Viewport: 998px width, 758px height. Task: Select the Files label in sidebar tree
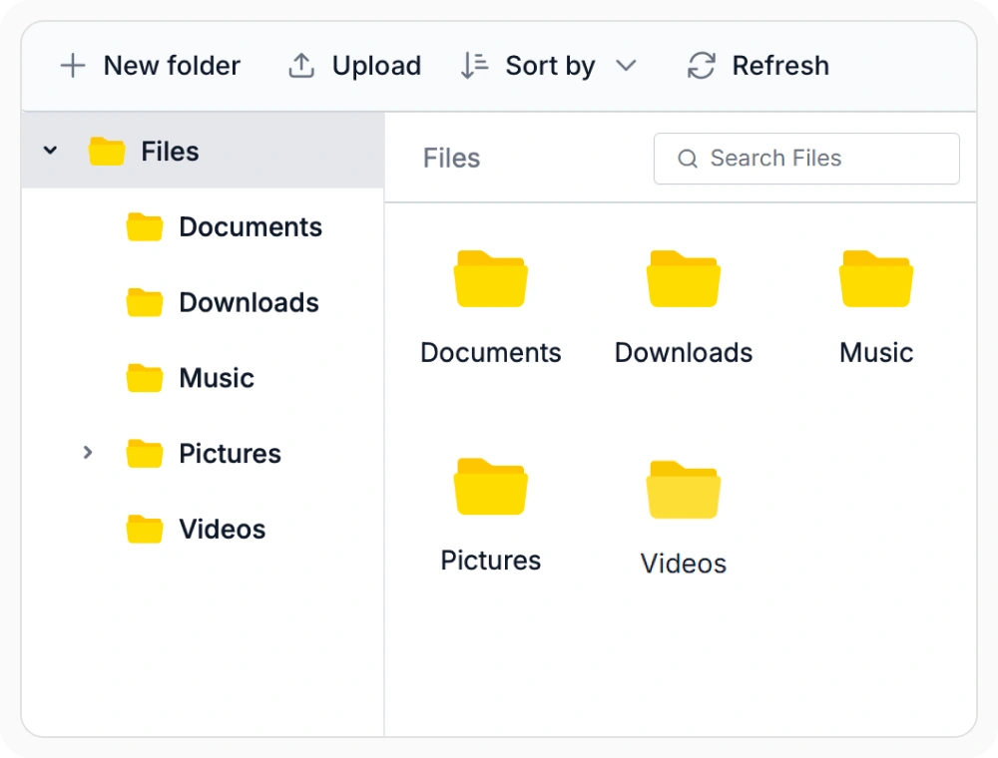click(170, 152)
